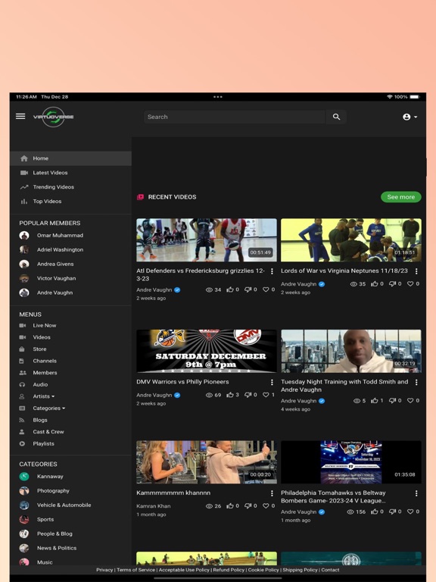Viewport: 436px width, 582px height.
Task: Click the Audio headphones icon
Action: click(x=22, y=385)
